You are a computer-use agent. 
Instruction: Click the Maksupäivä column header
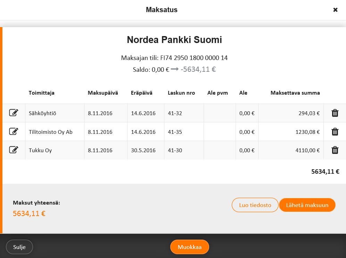[x=103, y=93]
